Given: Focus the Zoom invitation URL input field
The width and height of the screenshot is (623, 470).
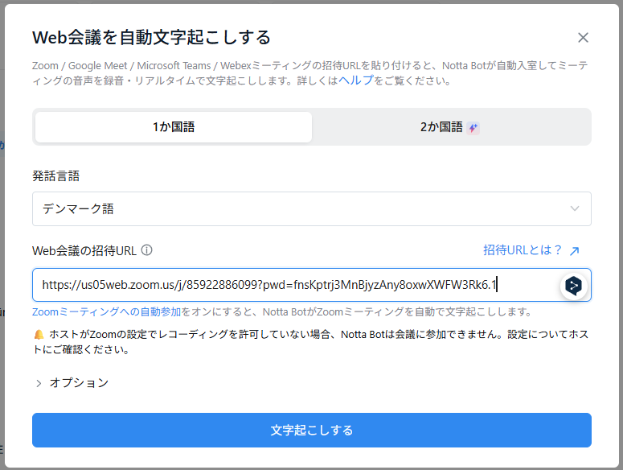Looking at the screenshot, I should coord(289,285).
